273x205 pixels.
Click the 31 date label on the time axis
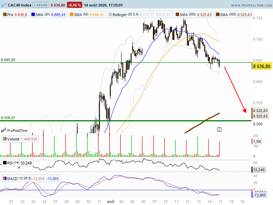[99, 202]
